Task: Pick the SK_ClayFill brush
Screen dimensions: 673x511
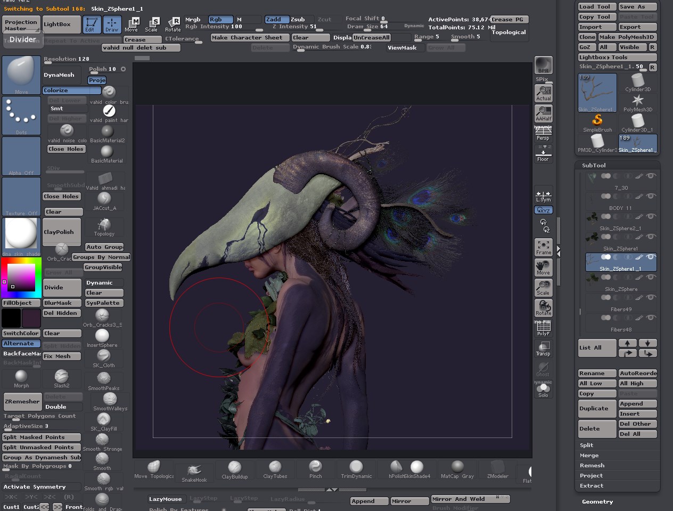Action: tap(104, 422)
